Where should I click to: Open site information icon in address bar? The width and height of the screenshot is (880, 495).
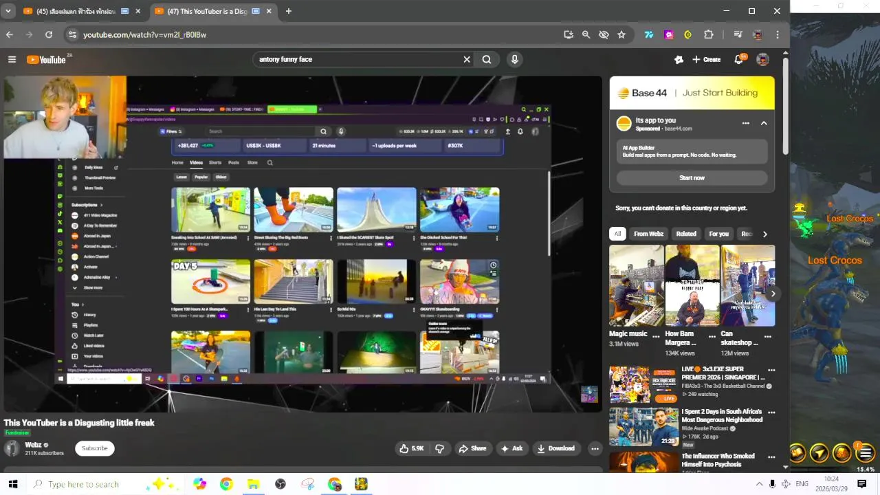coord(72,34)
